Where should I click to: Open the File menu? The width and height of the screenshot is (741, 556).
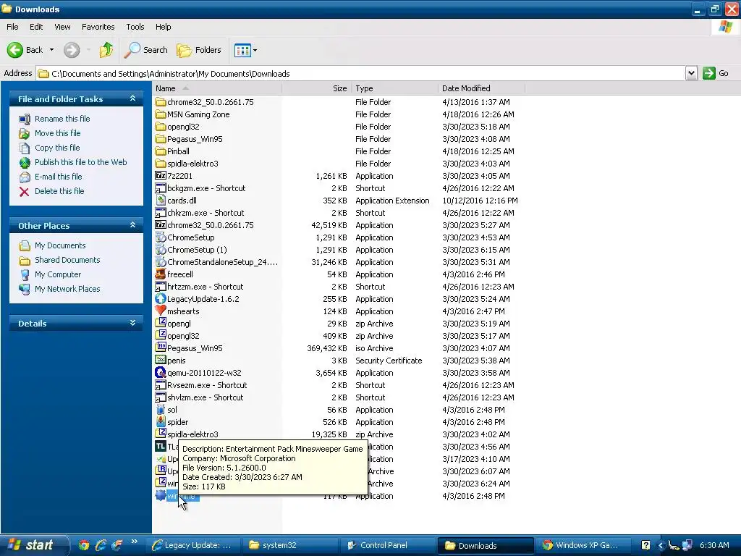(12, 27)
